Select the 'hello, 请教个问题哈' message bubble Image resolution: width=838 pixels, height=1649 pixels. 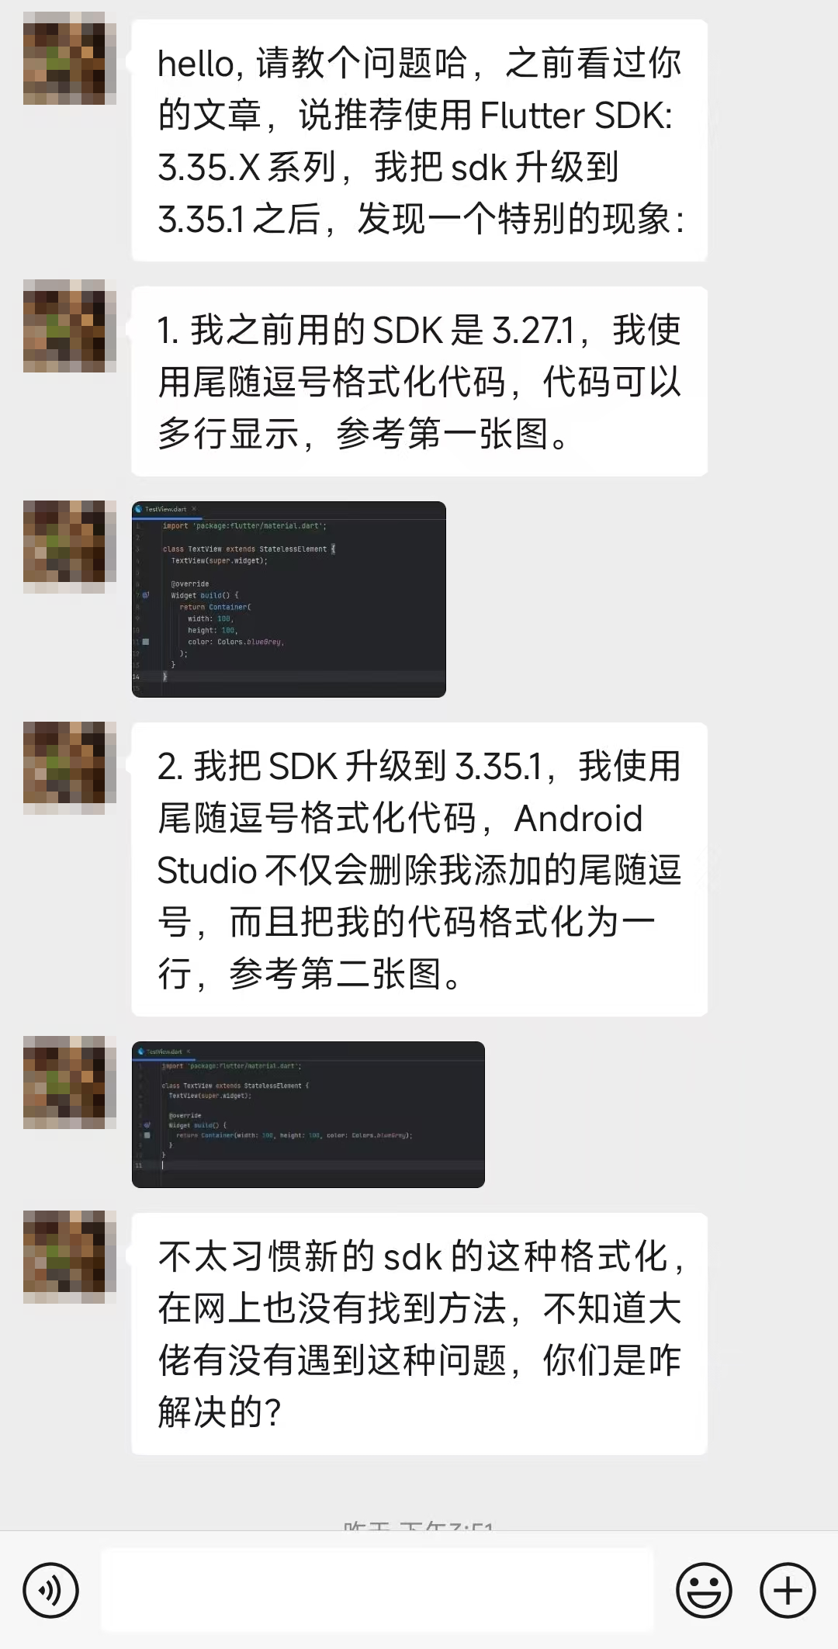419,140
